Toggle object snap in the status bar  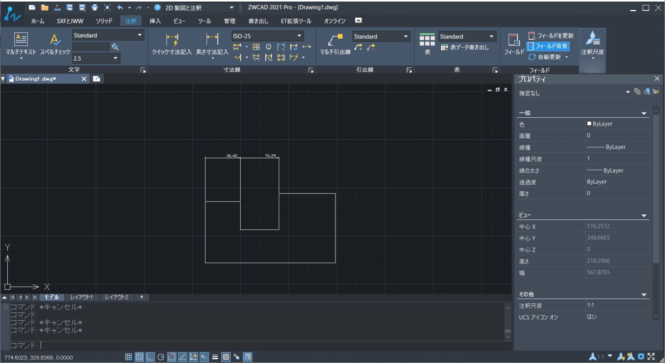click(172, 357)
